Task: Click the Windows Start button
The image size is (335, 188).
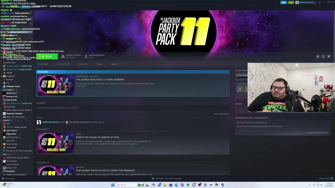Action: point(113,185)
